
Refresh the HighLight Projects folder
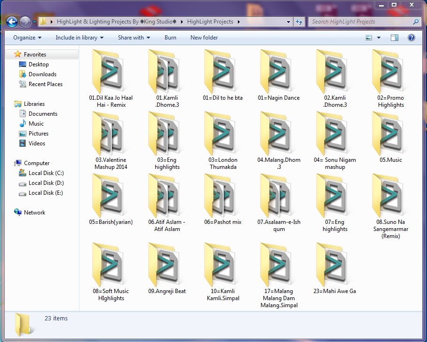[x=299, y=22]
